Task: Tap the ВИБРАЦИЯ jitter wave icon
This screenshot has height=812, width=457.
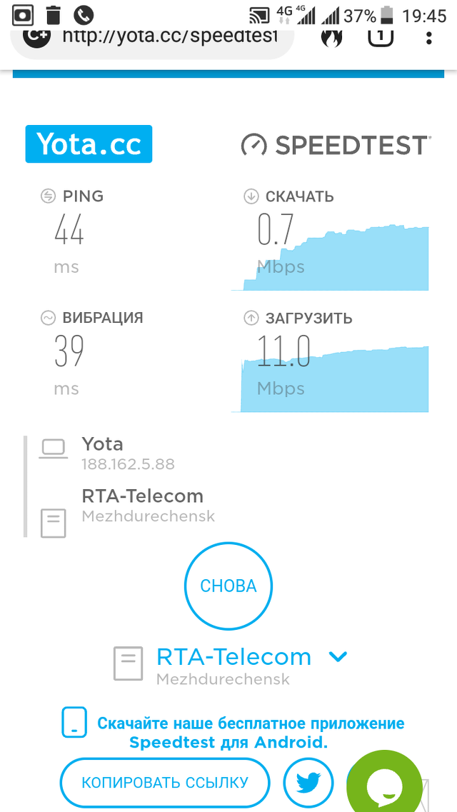Action: coord(48,318)
